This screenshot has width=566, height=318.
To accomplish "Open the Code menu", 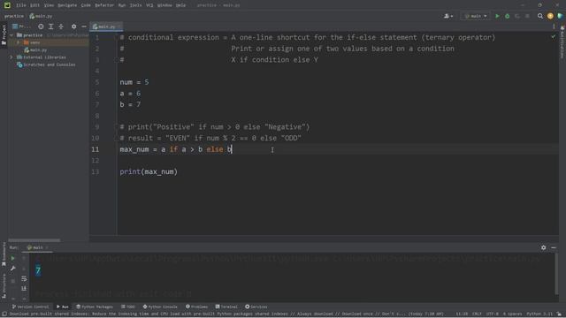I will click(x=86, y=5).
